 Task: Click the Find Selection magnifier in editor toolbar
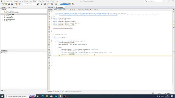[x=68, y=10]
